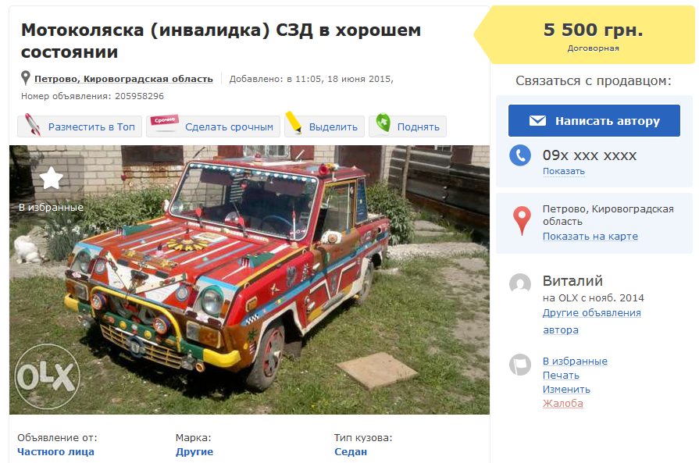Open Петрово, Кировоградская область location link

[x=123, y=79]
